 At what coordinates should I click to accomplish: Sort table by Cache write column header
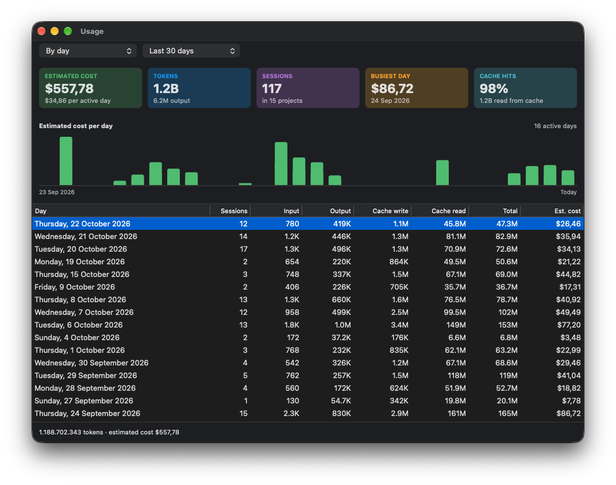coord(383,211)
